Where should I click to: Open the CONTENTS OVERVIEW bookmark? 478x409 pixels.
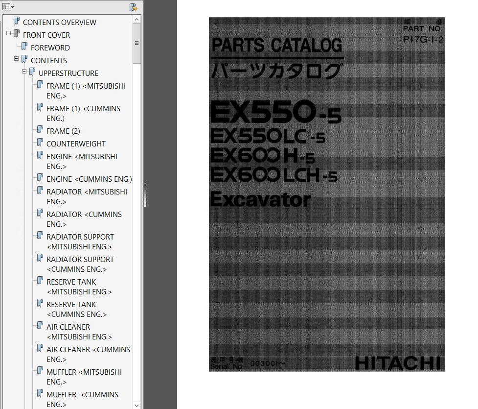60,22
